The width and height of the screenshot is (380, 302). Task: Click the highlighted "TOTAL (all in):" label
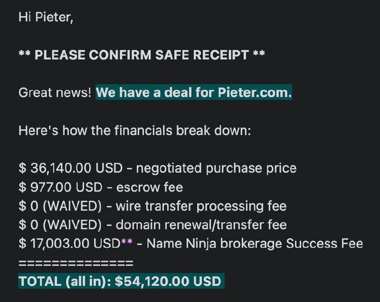click(x=65, y=281)
